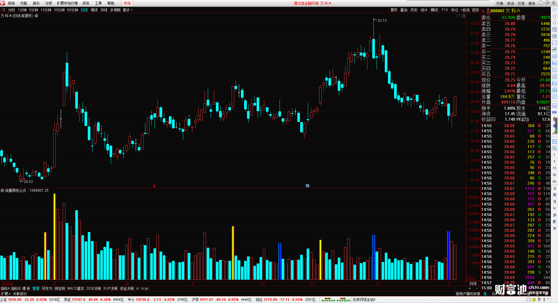
Task: Click the 上证 index value 3550.88
Action: coord(15,300)
